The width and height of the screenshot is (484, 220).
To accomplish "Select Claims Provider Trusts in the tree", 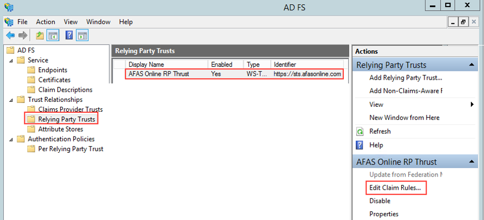I will [70, 109].
